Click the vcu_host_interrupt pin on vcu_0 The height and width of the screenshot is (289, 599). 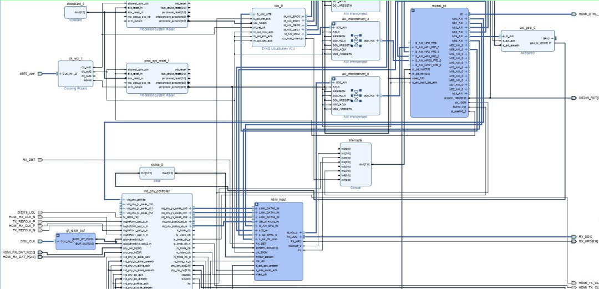pos(293,38)
